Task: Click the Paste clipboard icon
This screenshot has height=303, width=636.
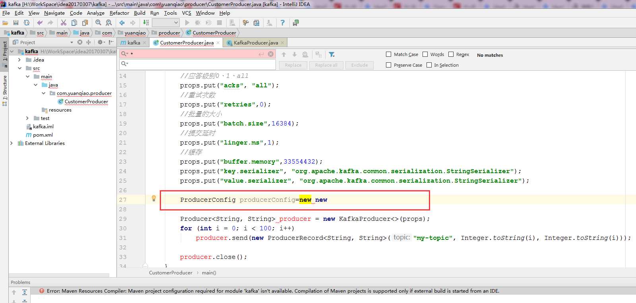Action: (85, 23)
